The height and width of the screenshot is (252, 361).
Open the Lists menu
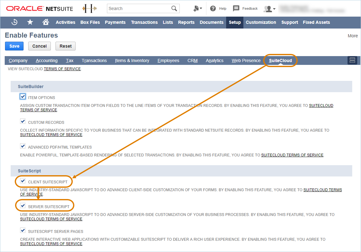click(168, 22)
